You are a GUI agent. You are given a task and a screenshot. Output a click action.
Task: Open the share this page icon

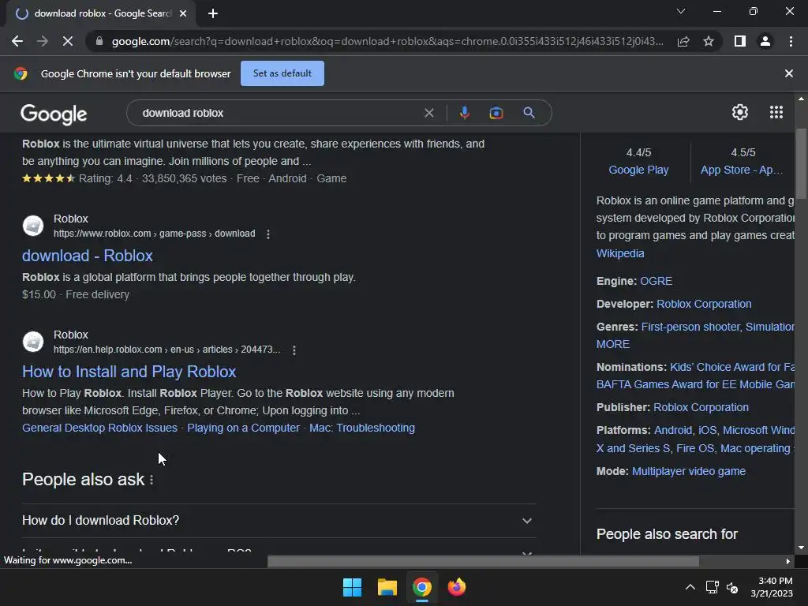pos(683,41)
